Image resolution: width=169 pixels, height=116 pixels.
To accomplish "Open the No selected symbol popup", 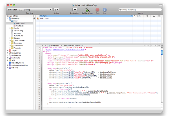I will pos(74,45).
